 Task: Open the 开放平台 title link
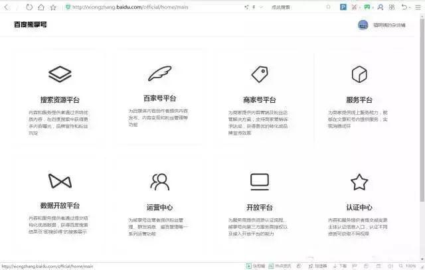(x=260, y=208)
